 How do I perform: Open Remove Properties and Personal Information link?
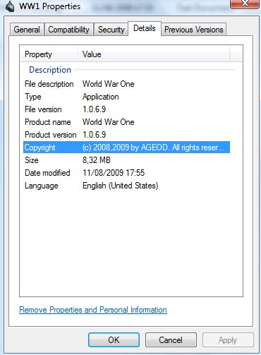93,310
